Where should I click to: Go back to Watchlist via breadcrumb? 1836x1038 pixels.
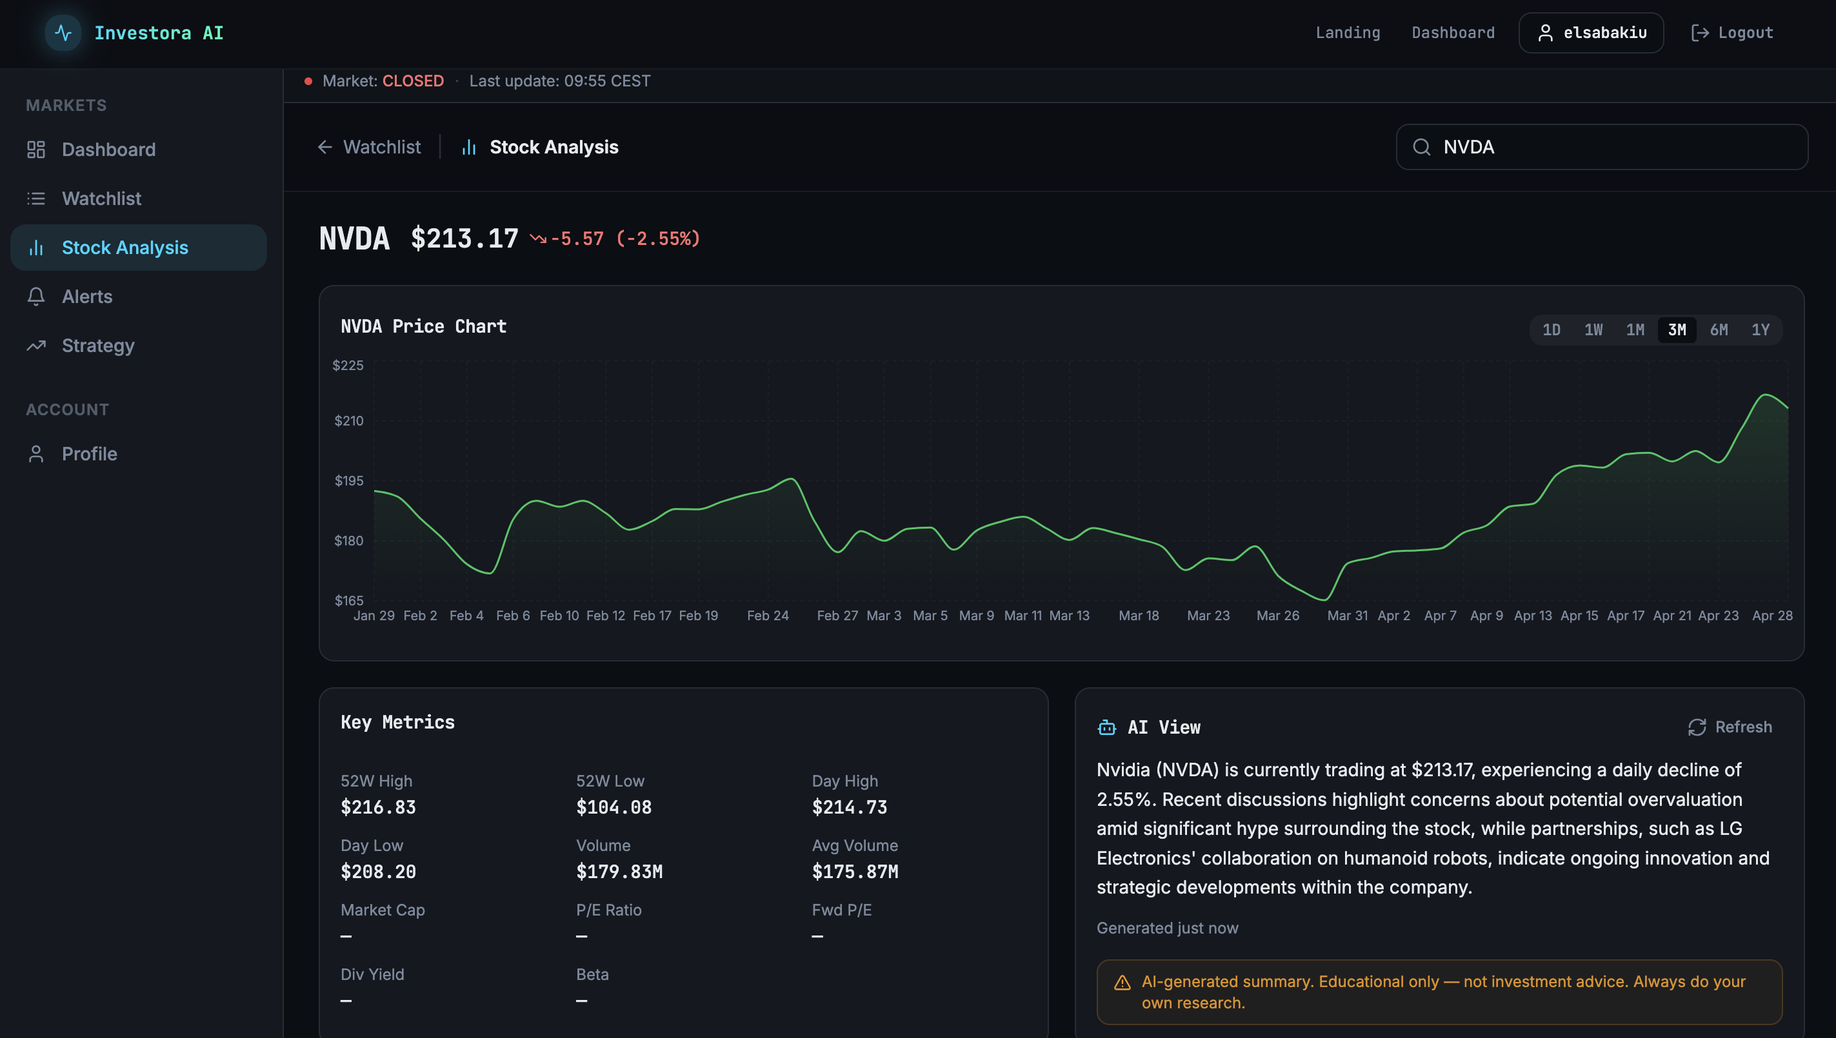point(369,147)
